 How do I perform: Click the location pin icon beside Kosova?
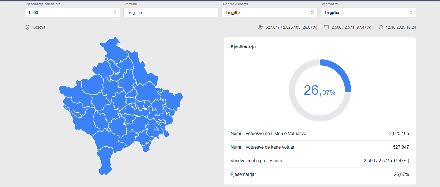[28, 27]
